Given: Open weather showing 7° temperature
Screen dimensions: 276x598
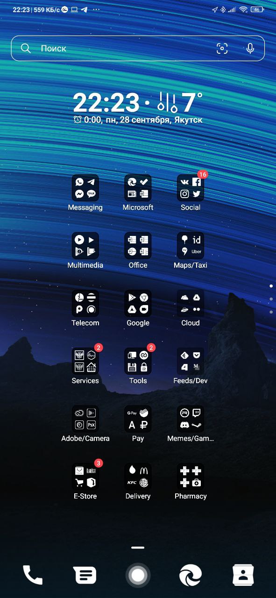Looking at the screenshot, I should point(180,103).
